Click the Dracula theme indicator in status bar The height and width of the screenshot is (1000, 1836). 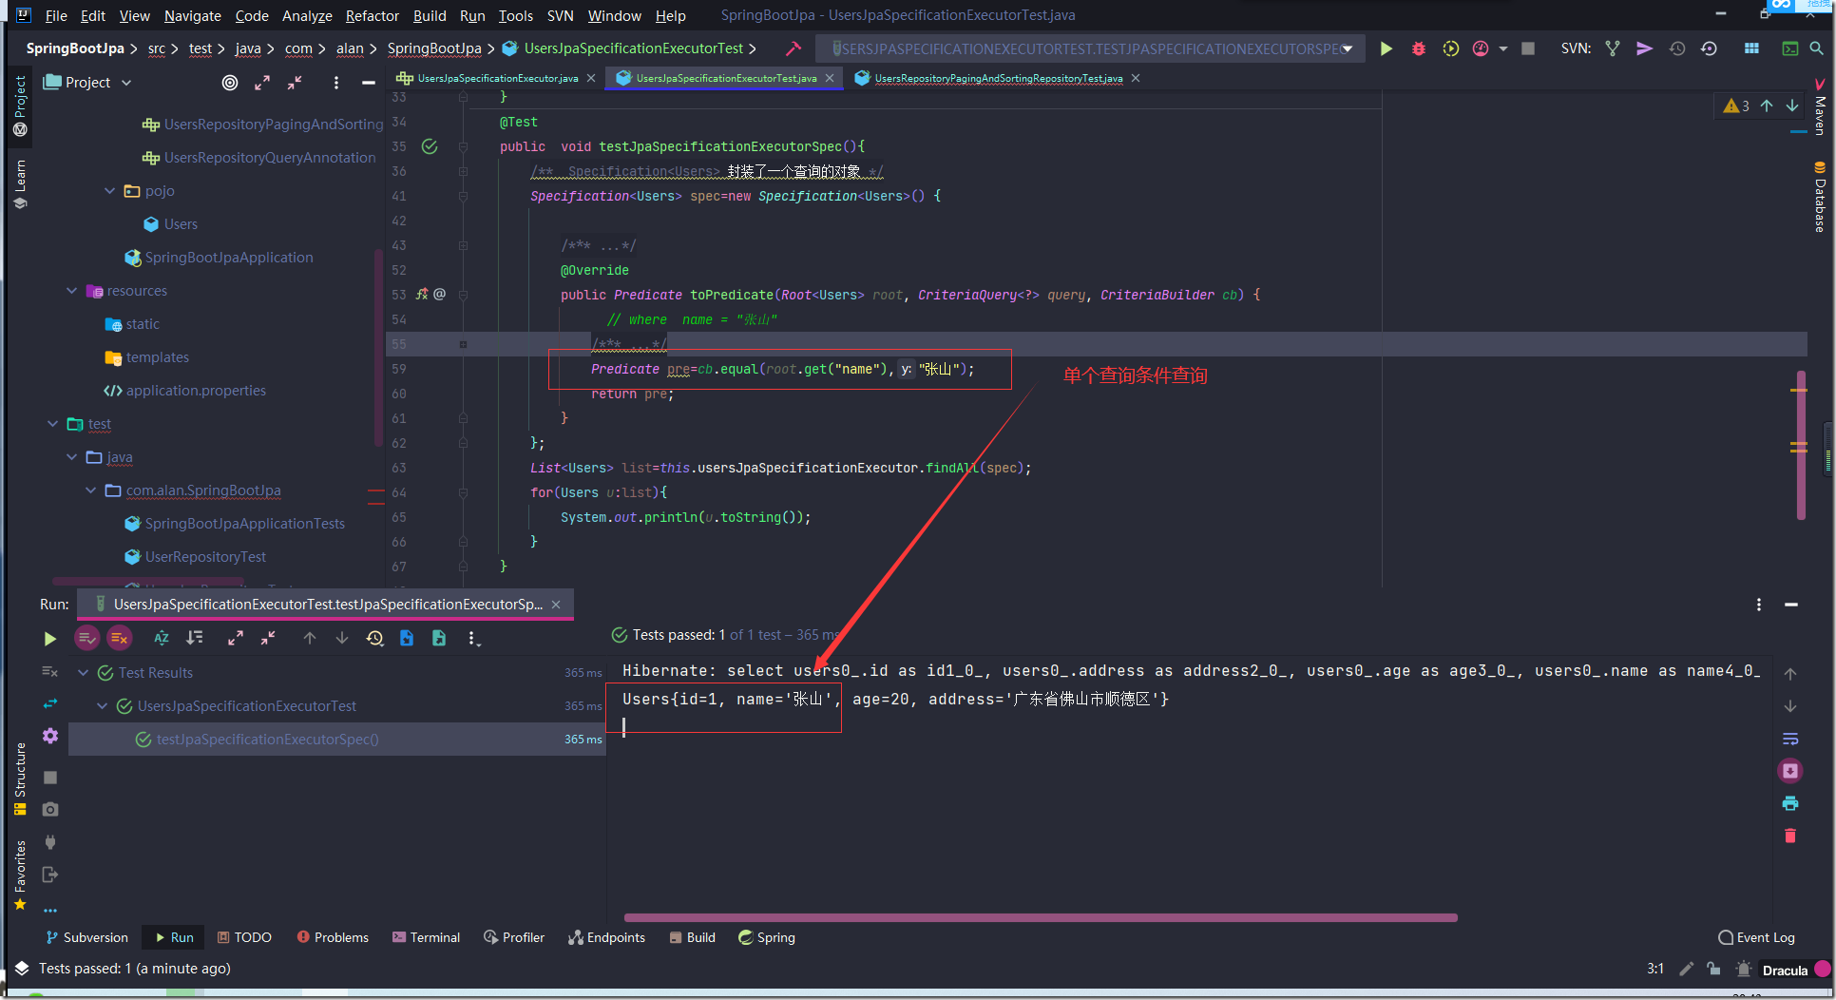(1785, 970)
